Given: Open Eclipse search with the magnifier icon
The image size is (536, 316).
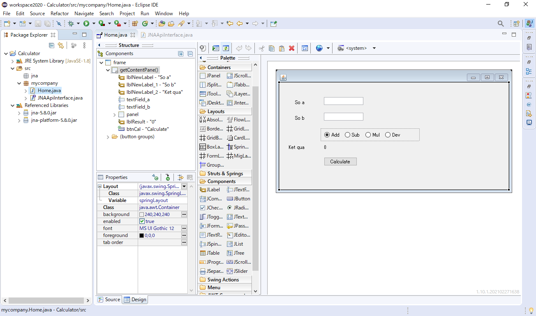Looking at the screenshot, I should [501, 23].
